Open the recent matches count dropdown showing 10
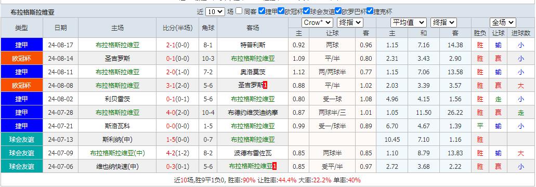 [215, 11]
